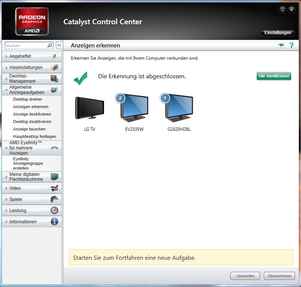
Task: Click the EV2335W label
Action: (x=134, y=129)
